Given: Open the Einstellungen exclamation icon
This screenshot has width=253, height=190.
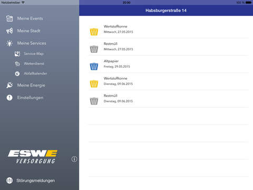Looking at the screenshot, I should 9,98.
